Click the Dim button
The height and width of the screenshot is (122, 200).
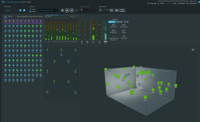click(x=111, y=10)
